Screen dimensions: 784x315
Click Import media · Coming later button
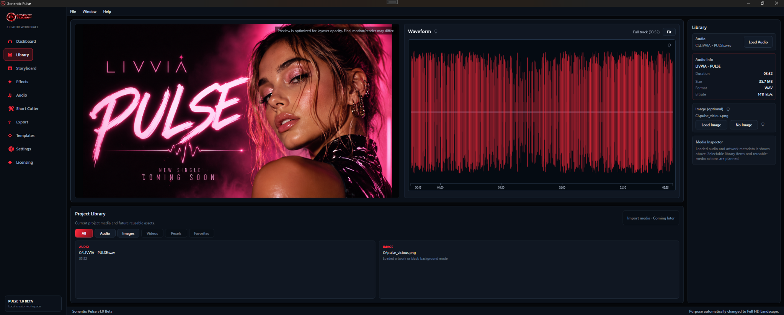651,218
